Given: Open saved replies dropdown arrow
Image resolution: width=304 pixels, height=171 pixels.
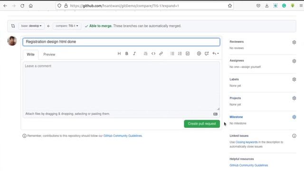Looking at the screenshot, I should [x=216, y=54].
